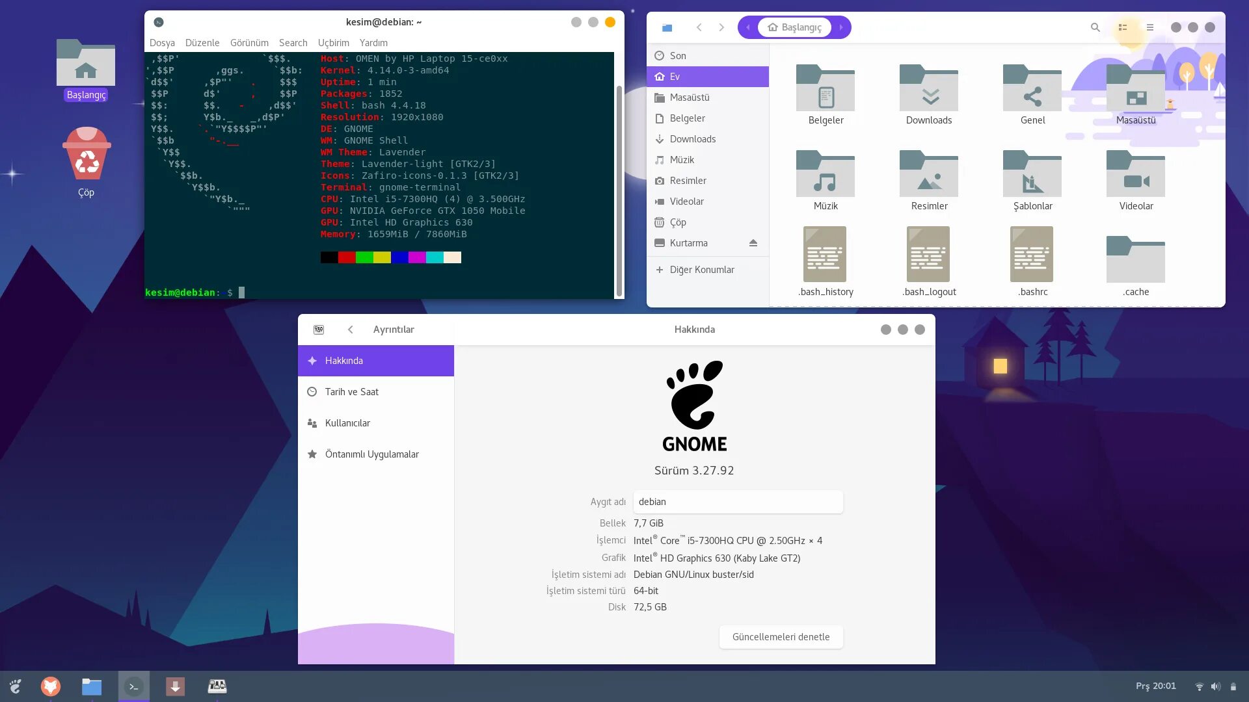Open the Görünüm terminal menu

pyautogui.click(x=249, y=43)
